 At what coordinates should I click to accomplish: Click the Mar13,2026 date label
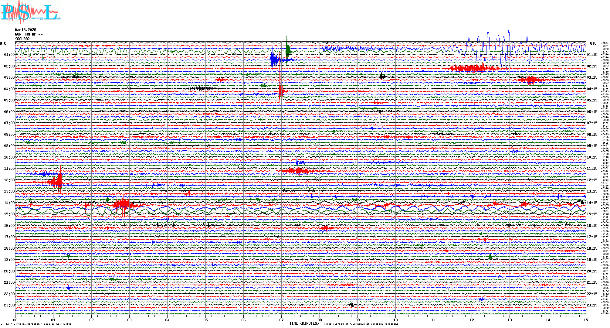point(25,30)
